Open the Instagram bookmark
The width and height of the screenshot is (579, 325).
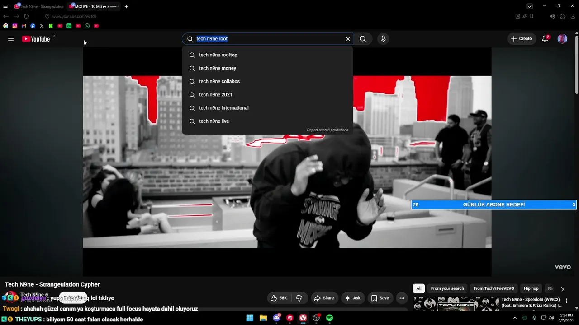click(15, 26)
